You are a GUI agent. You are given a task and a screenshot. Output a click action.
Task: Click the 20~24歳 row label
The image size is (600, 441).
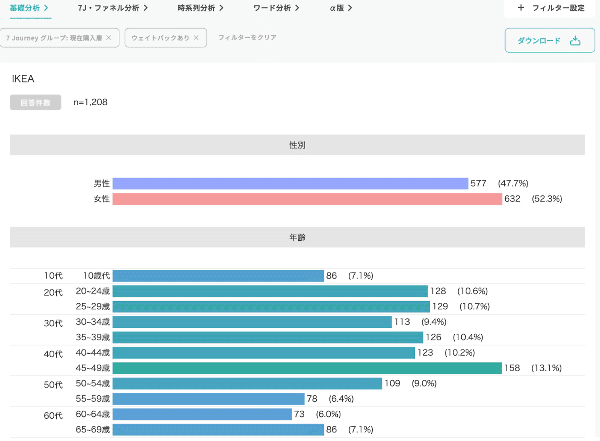[93, 291]
